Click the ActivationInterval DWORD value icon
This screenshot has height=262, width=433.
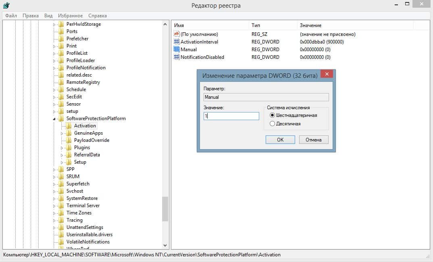point(176,42)
